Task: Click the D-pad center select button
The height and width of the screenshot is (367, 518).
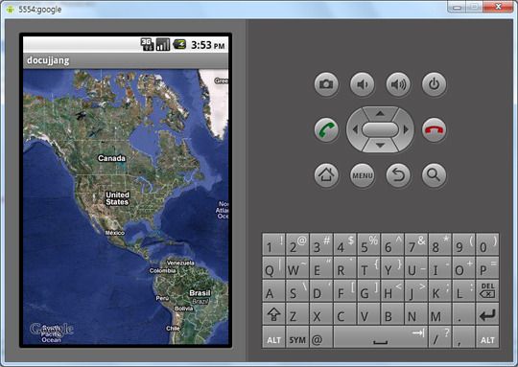Action: click(380, 129)
